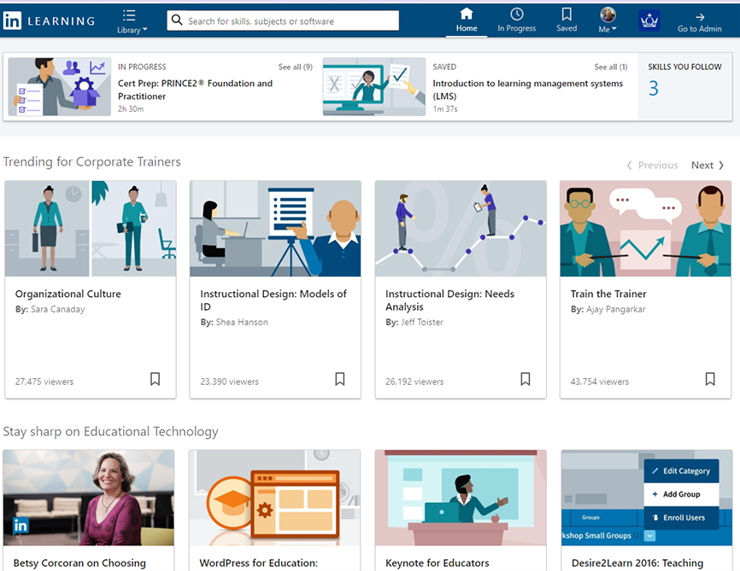This screenshot has width=740, height=571.
Task: Focus the skills search field
Action: coord(283,20)
